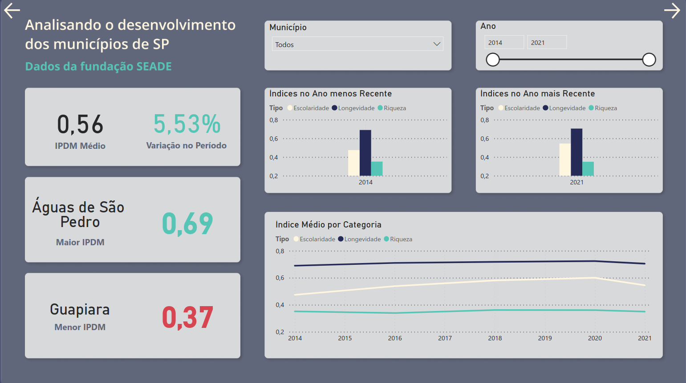
Task: Click the Indices no Ano mais Recente title
Action: [x=537, y=93]
